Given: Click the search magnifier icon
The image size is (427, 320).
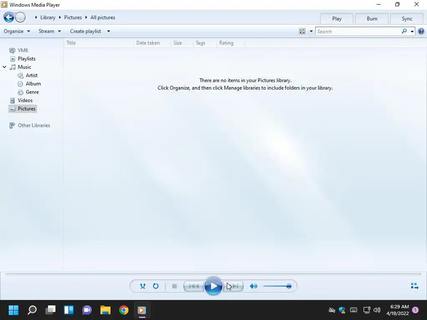Looking at the screenshot, I should coord(404,31).
